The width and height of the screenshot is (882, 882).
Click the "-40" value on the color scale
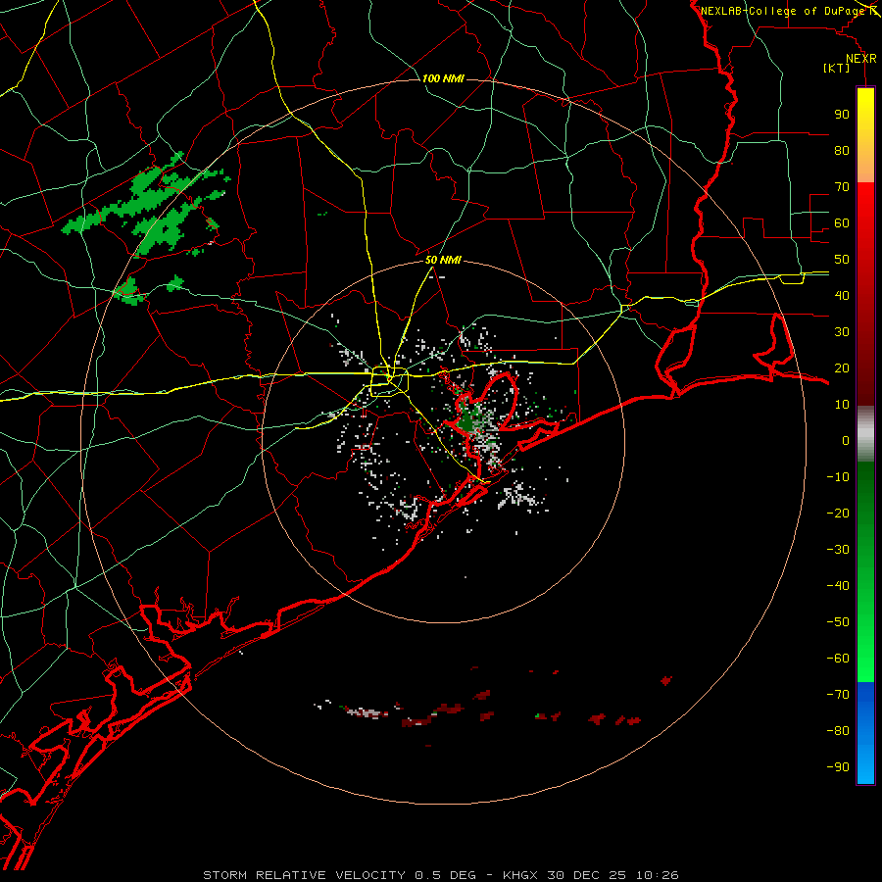tap(838, 586)
